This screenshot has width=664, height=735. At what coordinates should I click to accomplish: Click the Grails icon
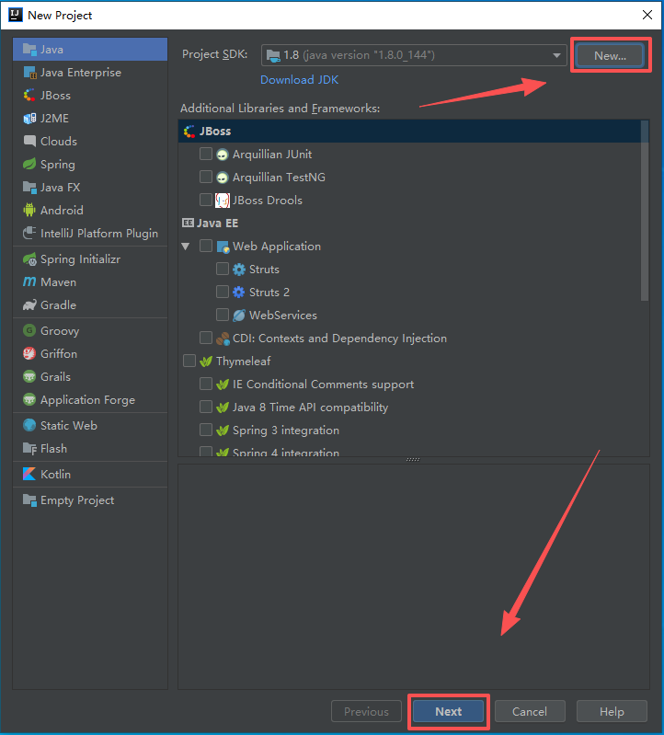29,376
